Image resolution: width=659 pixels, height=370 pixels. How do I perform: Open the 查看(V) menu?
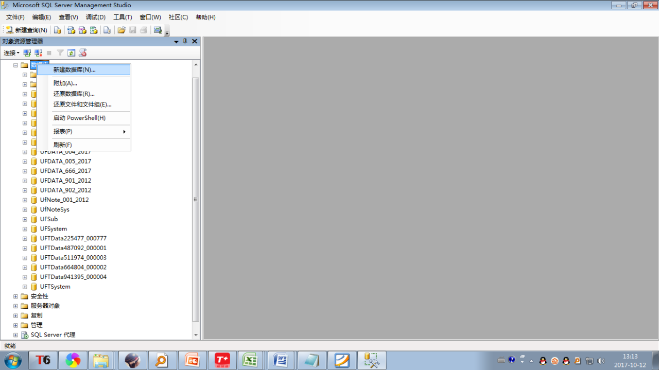tap(68, 17)
